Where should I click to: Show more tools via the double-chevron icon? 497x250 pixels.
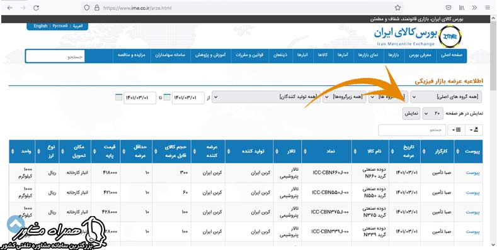(x=474, y=8)
